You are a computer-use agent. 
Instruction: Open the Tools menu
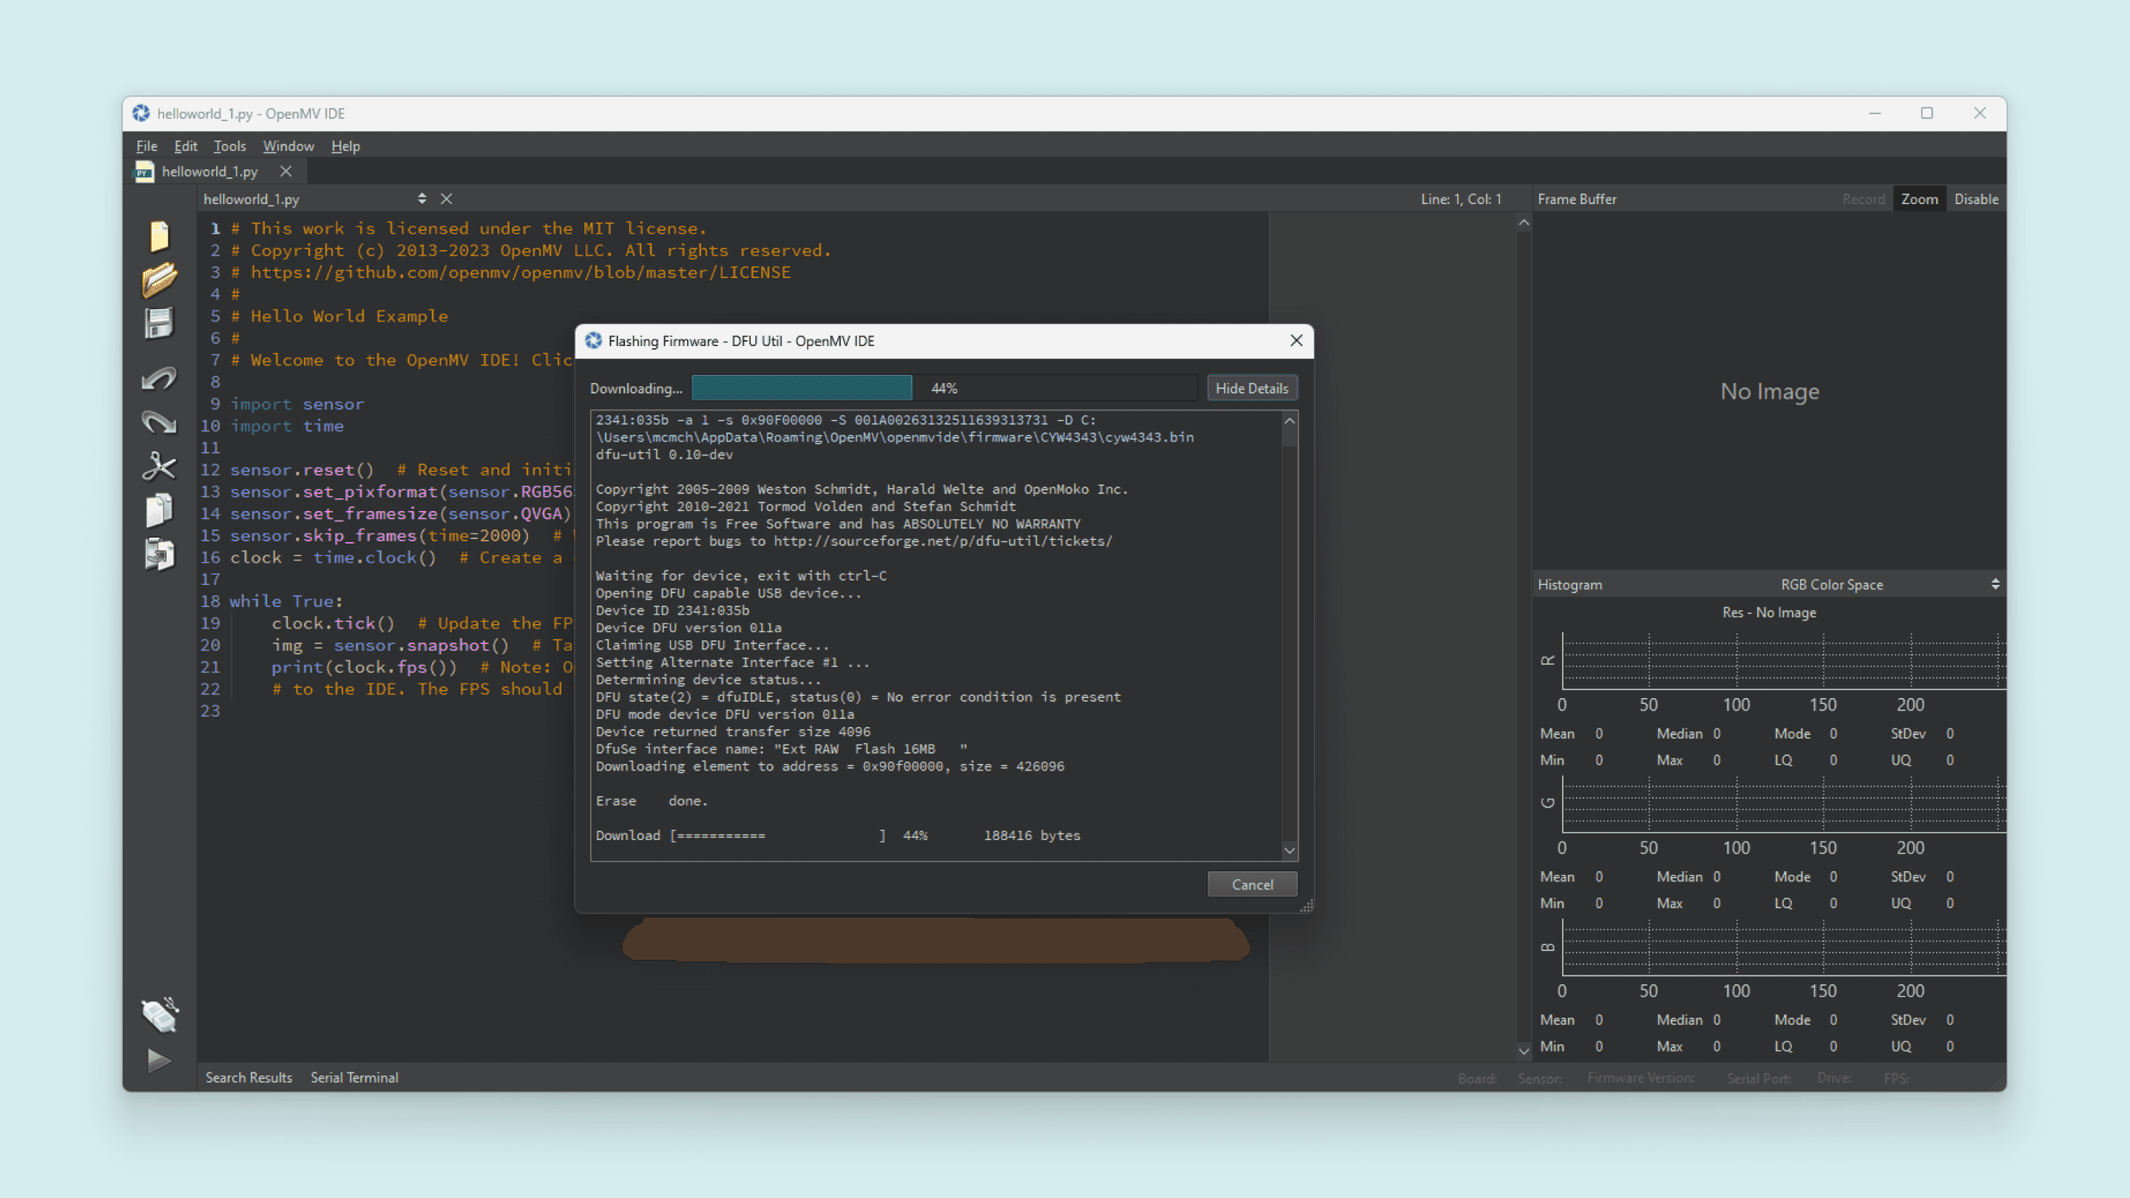tap(229, 146)
